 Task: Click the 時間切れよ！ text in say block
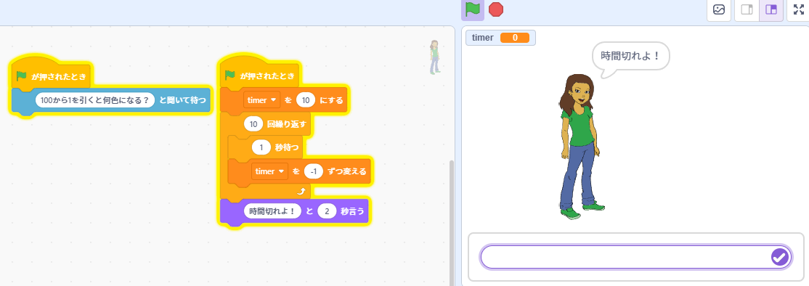click(x=272, y=211)
